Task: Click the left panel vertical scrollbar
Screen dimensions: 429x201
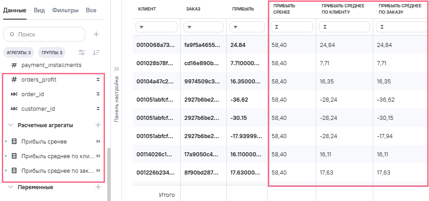Action: click(x=108, y=173)
